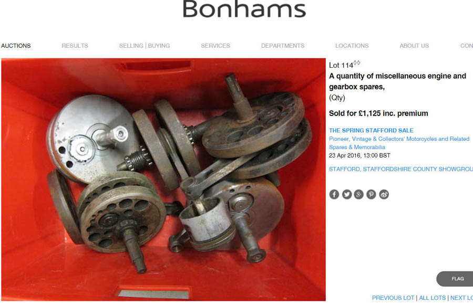Open the About Us menu

click(414, 46)
